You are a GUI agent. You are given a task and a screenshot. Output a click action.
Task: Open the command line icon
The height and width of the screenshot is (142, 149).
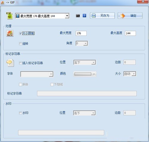(78, 16)
